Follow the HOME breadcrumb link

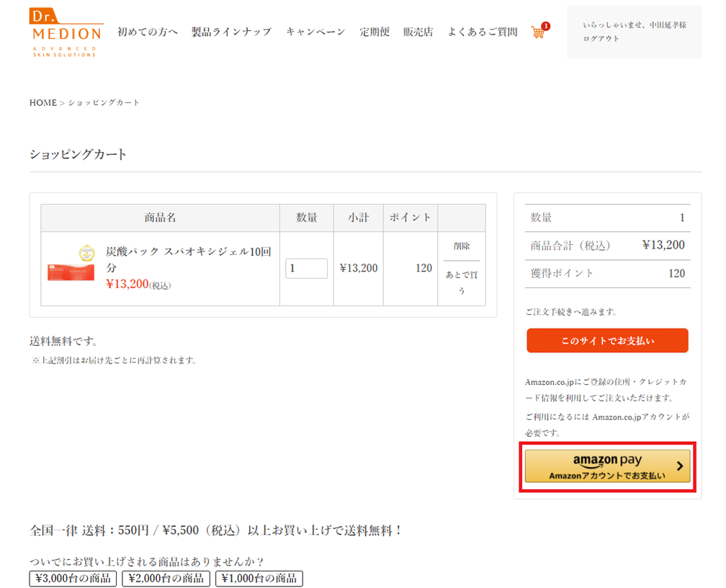point(42,103)
